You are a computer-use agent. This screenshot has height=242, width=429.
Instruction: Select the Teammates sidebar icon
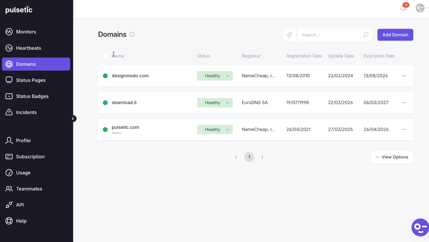click(9, 189)
